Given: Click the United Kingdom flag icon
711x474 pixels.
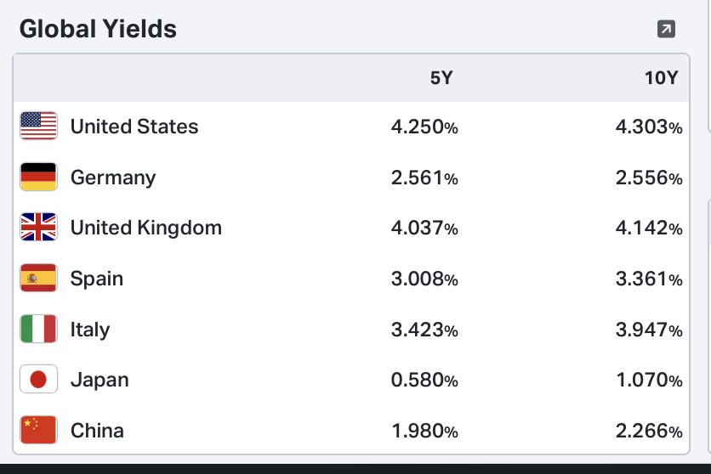Looking at the screenshot, I should [38, 228].
